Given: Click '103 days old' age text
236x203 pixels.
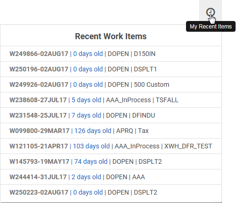Looking at the screenshot, I should [91, 146].
